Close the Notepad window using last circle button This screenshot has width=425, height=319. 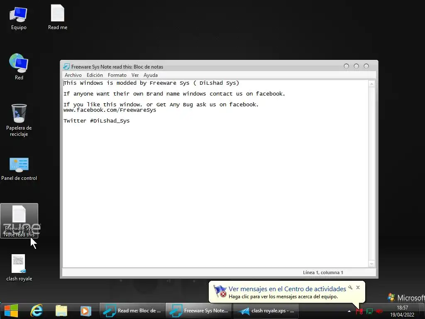(366, 66)
